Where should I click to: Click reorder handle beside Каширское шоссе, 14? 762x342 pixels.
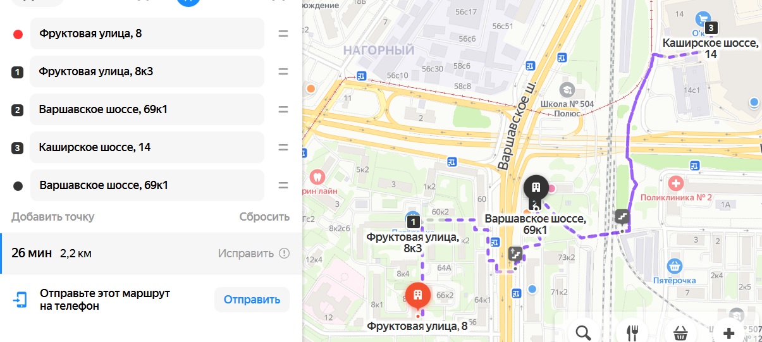coord(283,147)
